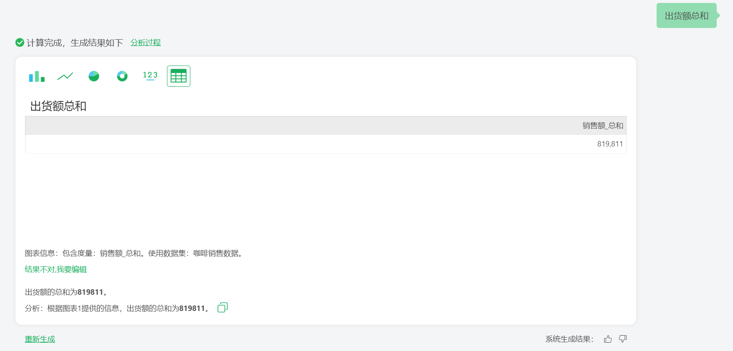Copy the analysis text with the copy icon

(x=222, y=308)
